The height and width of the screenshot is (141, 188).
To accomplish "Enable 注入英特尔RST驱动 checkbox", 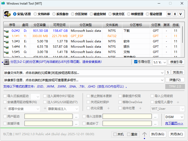I will (x=45, y=96).
